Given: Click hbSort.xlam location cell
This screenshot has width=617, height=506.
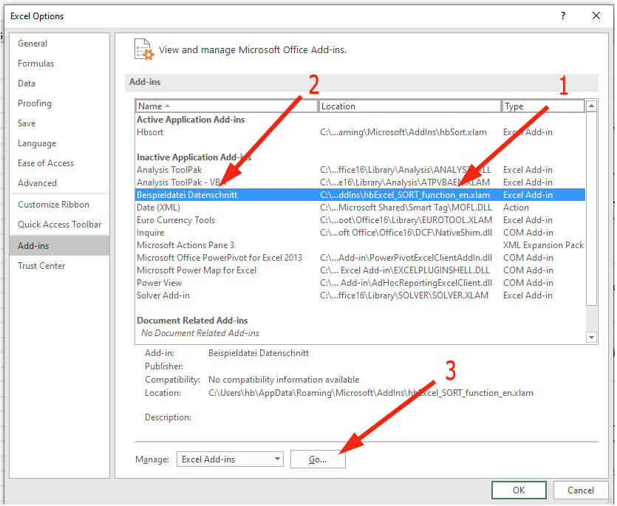Looking at the screenshot, I should point(403,132).
